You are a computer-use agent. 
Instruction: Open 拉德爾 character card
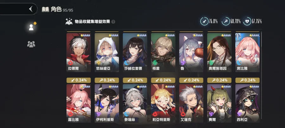[x=79, y=52]
